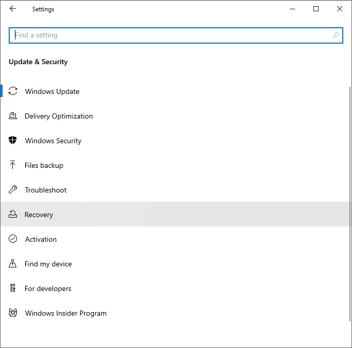Open the Files backup section
Viewport: 352px width, 348px height.
click(x=175, y=165)
